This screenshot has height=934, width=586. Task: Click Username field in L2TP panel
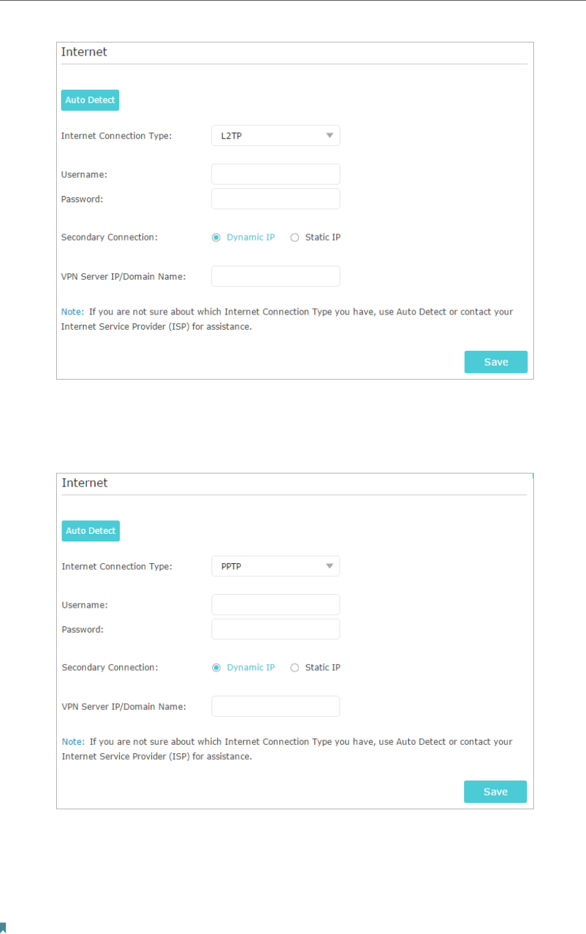click(275, 174)
